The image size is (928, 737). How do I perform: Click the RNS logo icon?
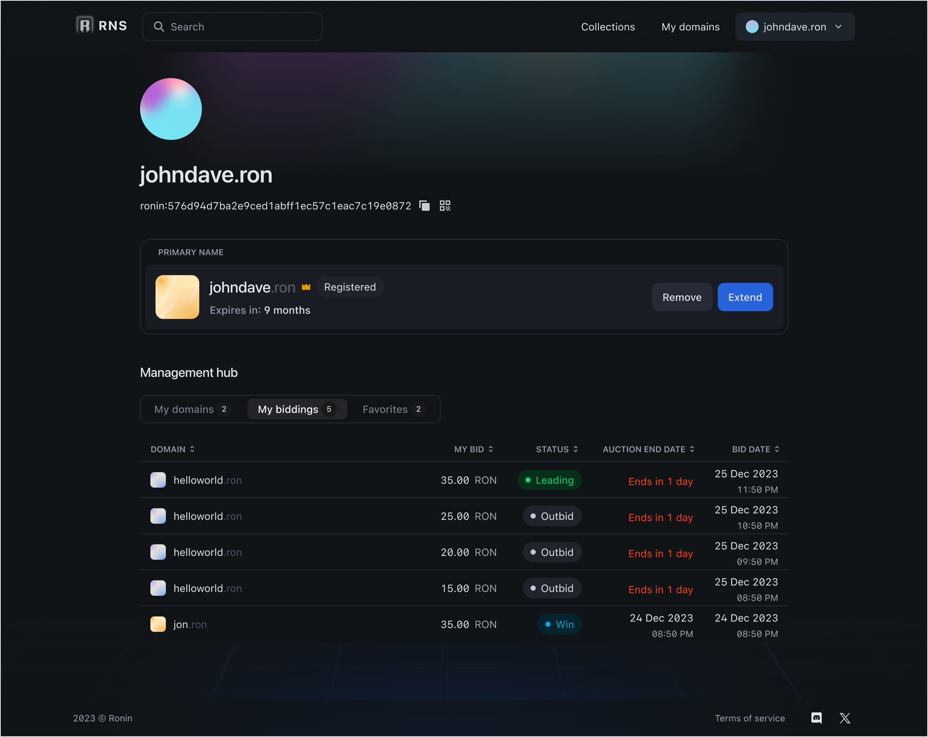pyautogui.click(x=85, y=26)
